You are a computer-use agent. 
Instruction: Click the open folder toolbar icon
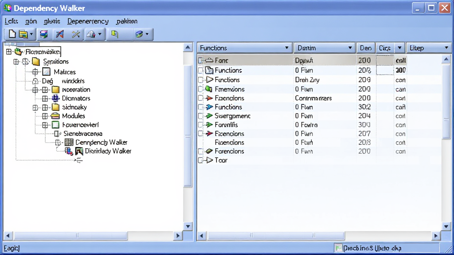tap(23, 34)
